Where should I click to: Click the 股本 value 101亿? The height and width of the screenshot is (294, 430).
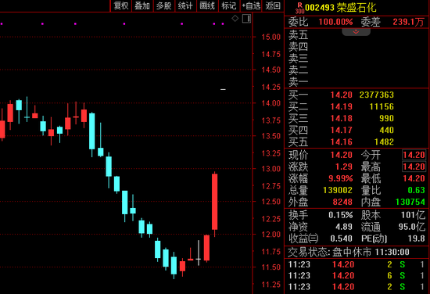coord(413,215)
